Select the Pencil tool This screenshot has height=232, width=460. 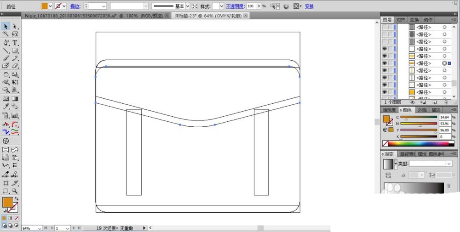[x=15, y=58]
